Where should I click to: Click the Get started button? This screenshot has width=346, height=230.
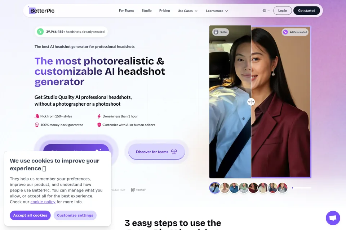point(306,10)
